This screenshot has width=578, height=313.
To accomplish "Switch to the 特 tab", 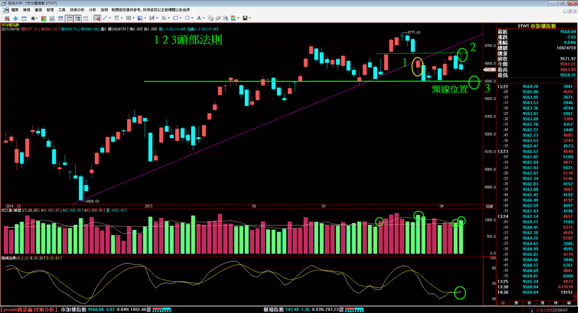I will [556, 302].
